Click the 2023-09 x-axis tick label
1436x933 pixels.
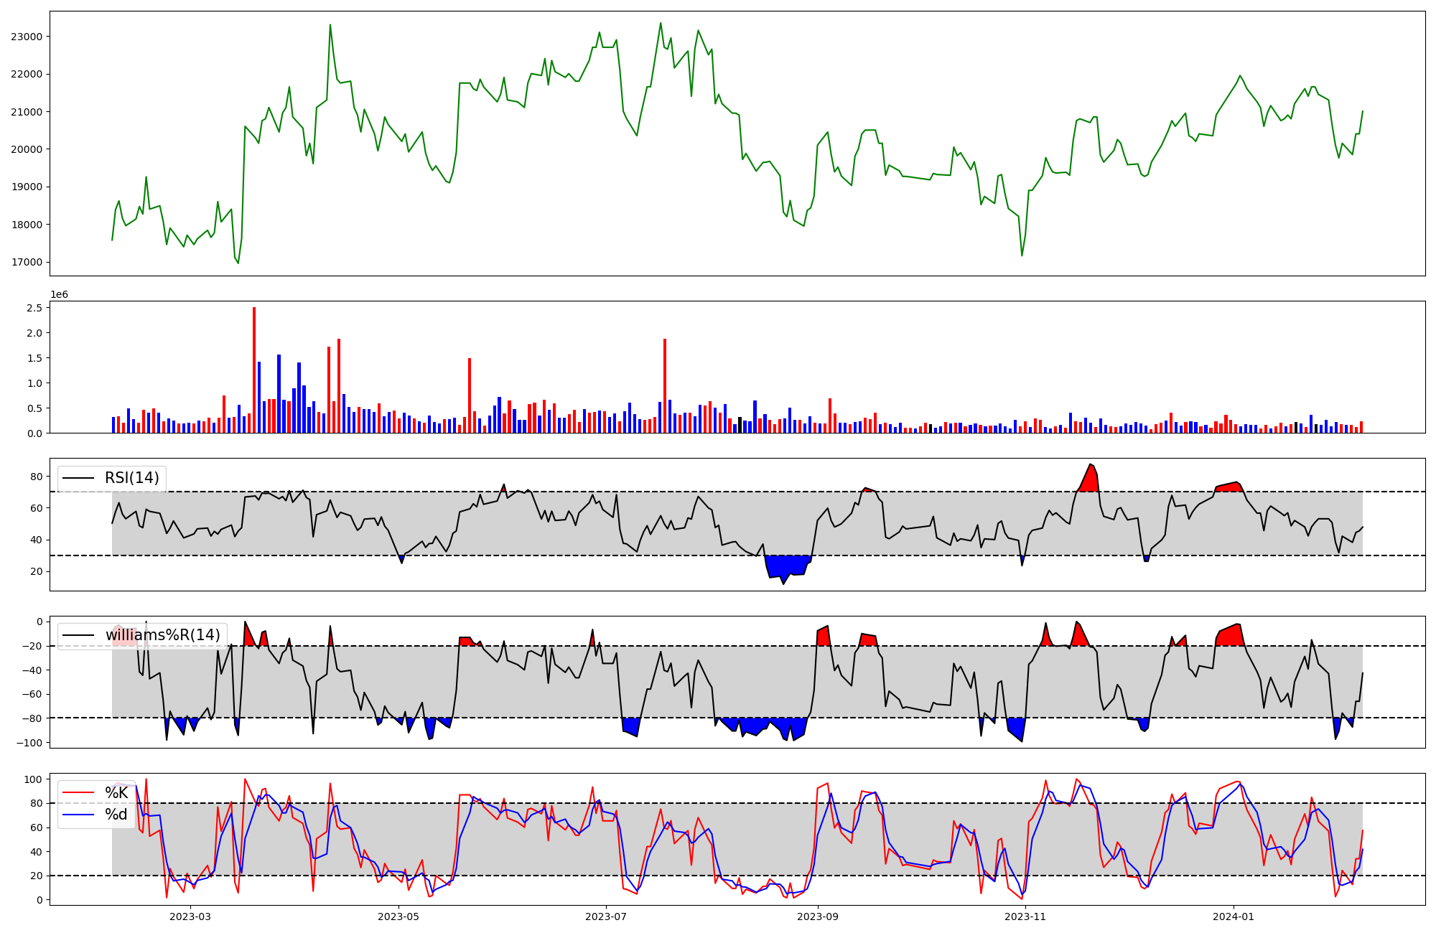coord(818,916)
